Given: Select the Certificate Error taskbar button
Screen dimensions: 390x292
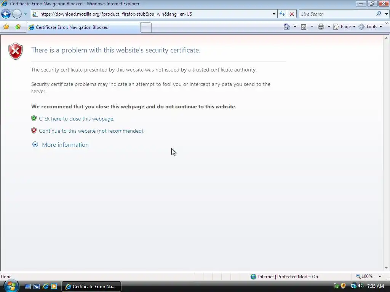Looking at the screenshot, I should click(91, 287).
